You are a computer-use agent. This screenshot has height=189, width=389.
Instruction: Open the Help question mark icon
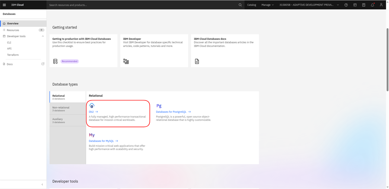pos(346,5)
